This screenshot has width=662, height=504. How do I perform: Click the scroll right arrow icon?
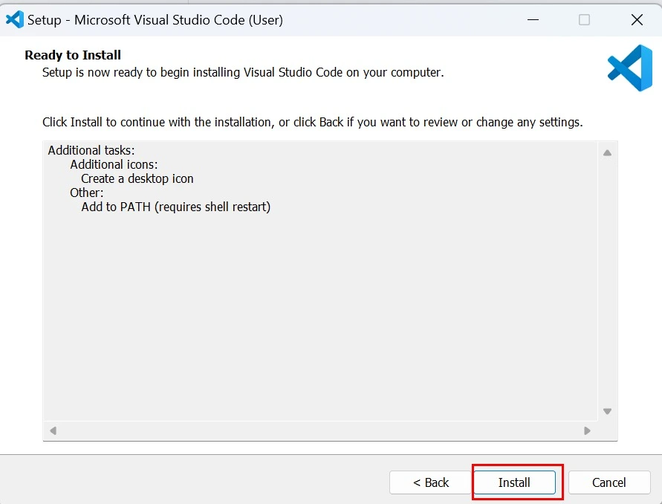click(x=586, y=430)
